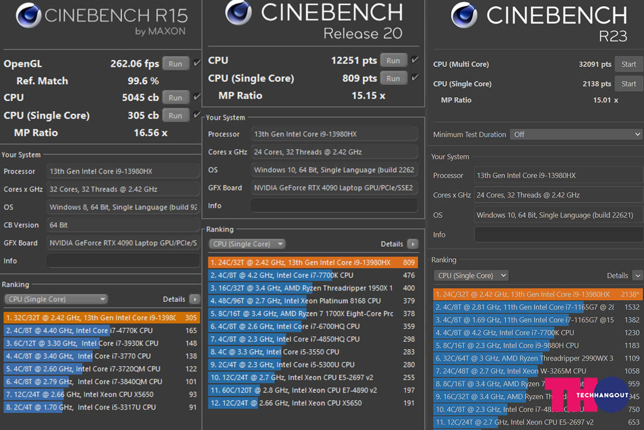Select the i9-13980HX row scoring 2138 in R23
The width and height of the screenshot is (644, 430).
pyautogui.click(x=538, y=294)
